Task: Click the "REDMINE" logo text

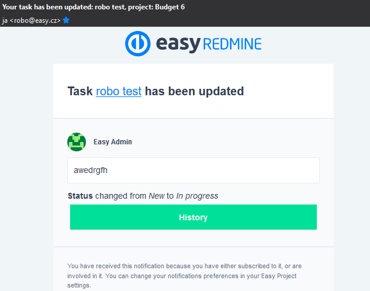Action: [233, 44]
